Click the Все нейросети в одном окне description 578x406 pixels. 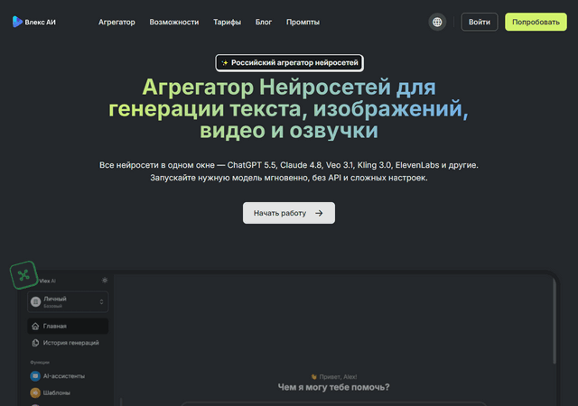point(289,171)
